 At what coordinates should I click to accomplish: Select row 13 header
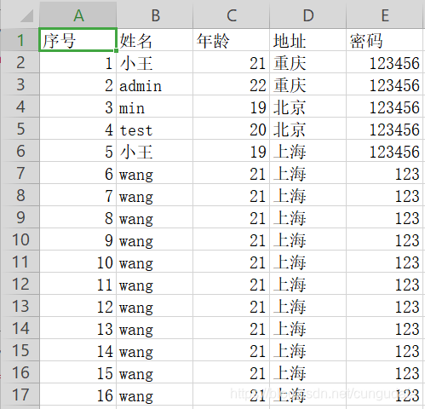pyautogui.click(x=20, y=306)
